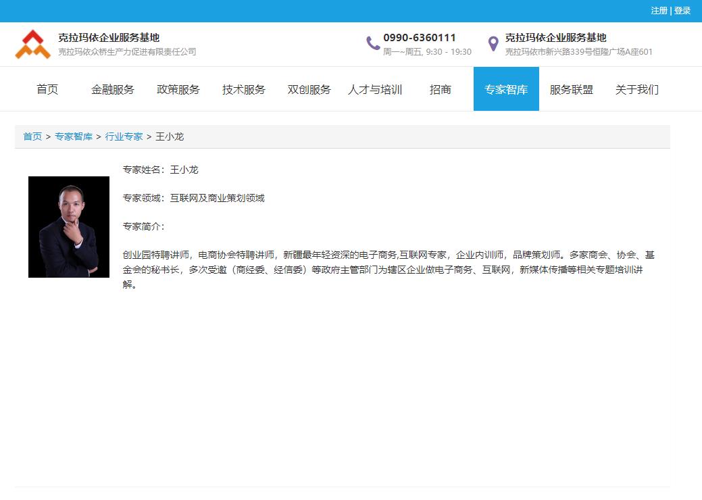
Task: Open the 注册 register link
Action: click(659, 11)
